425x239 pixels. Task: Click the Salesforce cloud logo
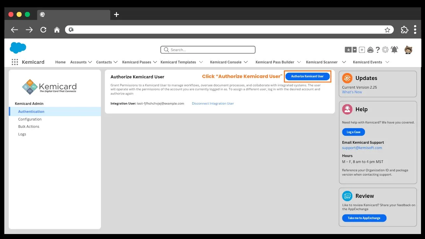click(x=18, y=48)
